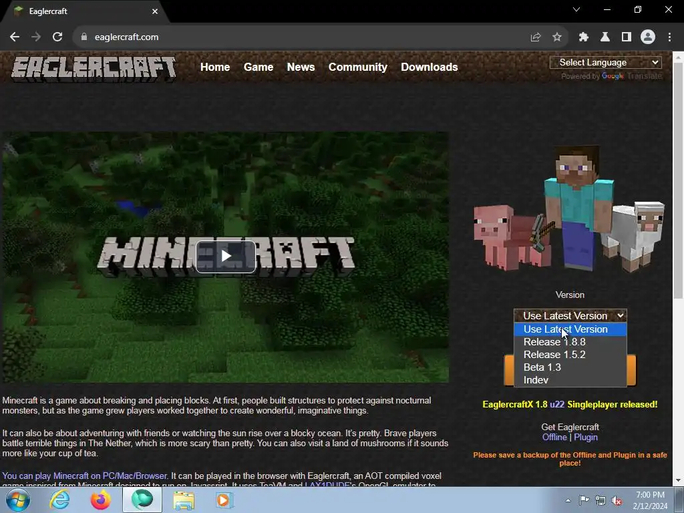Click the scrollbar down arrow
Image resolution: width=684 pixels, height=513 pixels.
(678, 481)
